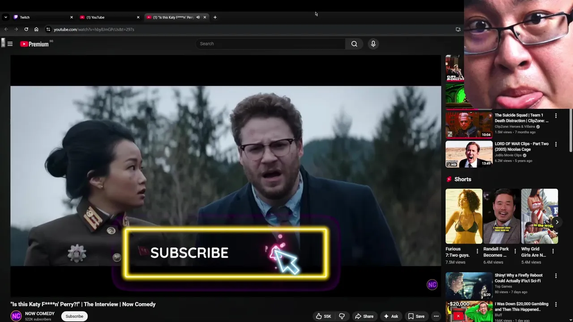Click the 522K subscribers count
This screenshot has width=573, height=322.
pyautogui.click(x=38, y=319)
